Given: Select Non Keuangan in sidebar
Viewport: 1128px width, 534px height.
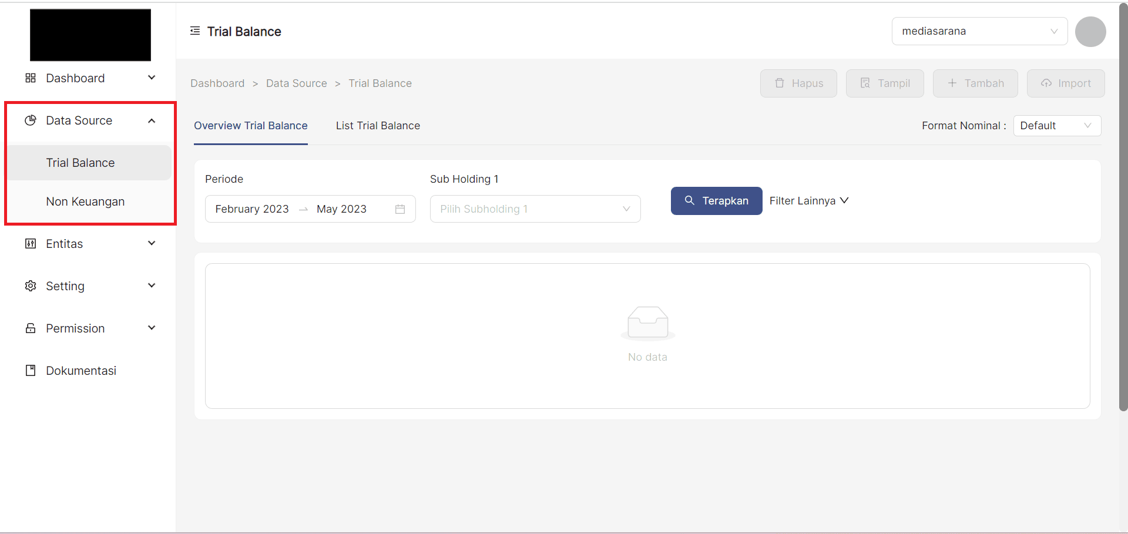Looking at the screenshot, I should pos(85,201).
